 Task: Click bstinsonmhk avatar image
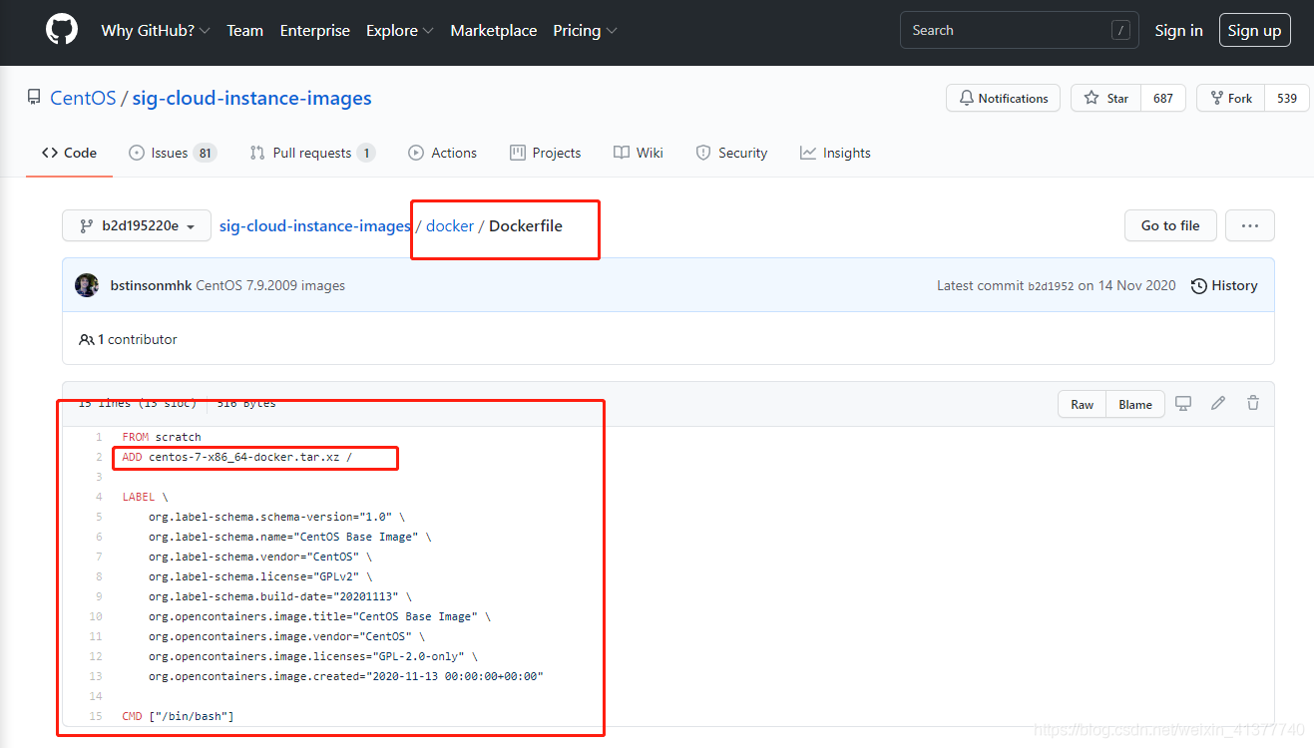click(87, 285)
